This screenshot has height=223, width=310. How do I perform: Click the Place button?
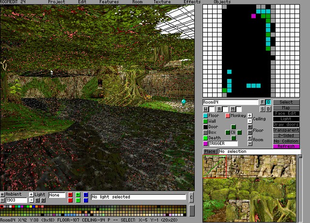click(x=210, y=152)
